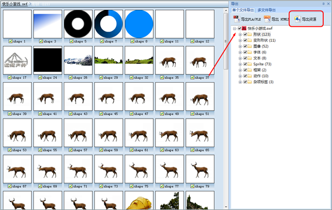This screenshot has height=210, width=332.
Task: Click the thumbnail scrollbar down arrow
Action: point(226,207)
